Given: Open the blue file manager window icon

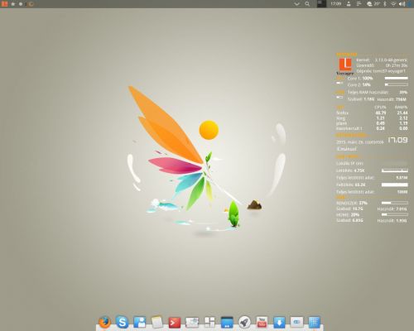Looking at the screenshot, I should pyautogui.click(x=227, y=322).
